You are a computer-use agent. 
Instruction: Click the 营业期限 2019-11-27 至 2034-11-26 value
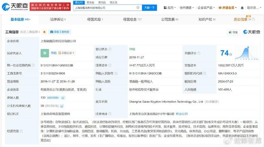pyautogui.click(x=58, y=81)
